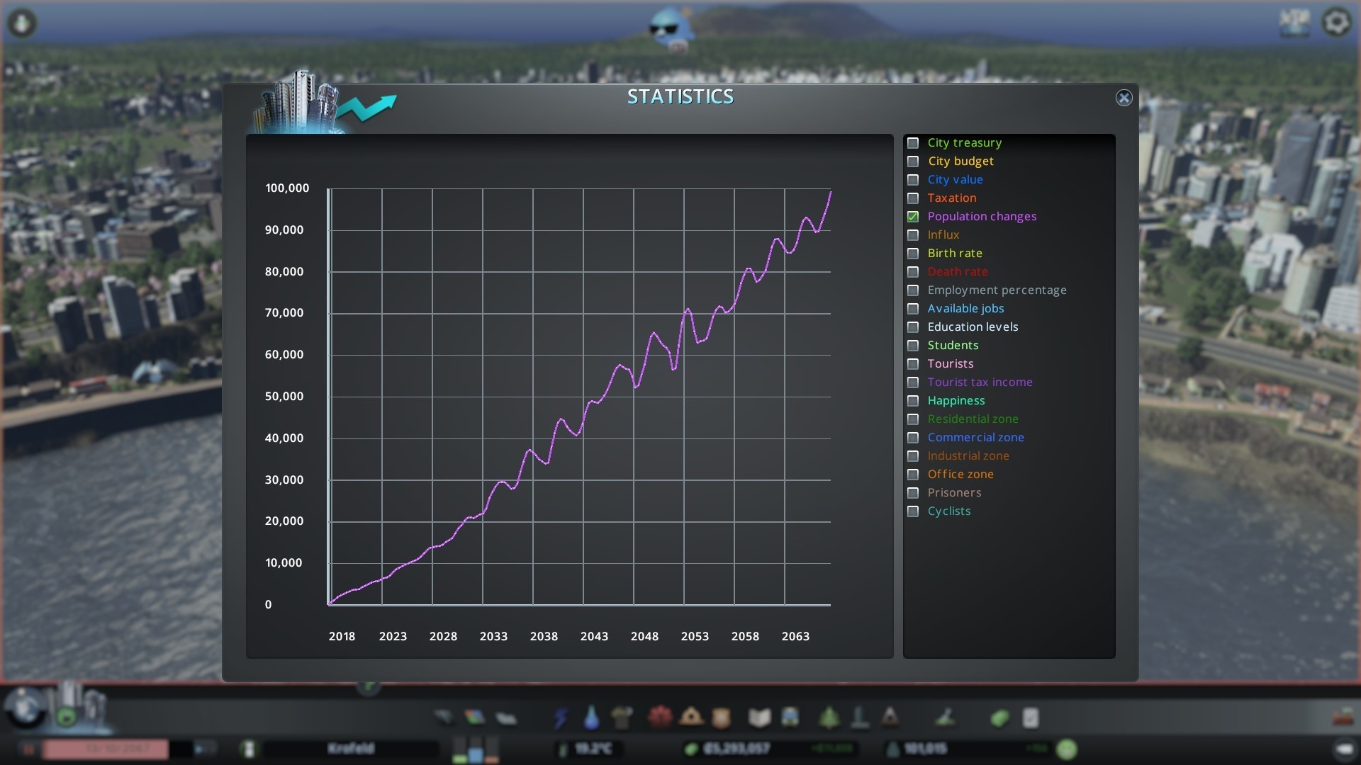Open the Education build menu
The image size is (1361, 765).
pos(759,718)
